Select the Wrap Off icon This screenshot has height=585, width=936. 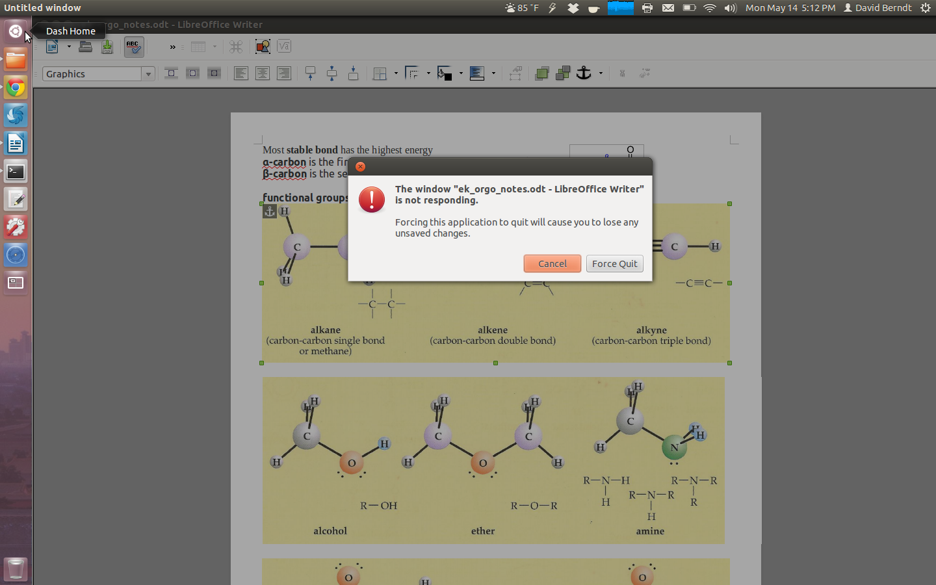pyautogui.click(x=171, y=73)
